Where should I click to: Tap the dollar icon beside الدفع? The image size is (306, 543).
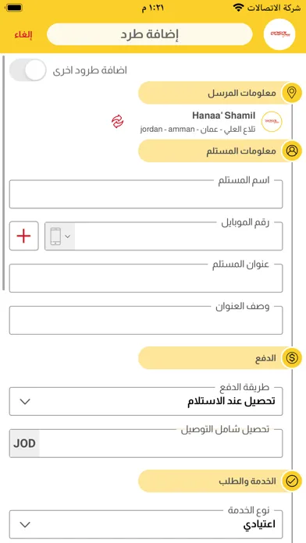292,358
